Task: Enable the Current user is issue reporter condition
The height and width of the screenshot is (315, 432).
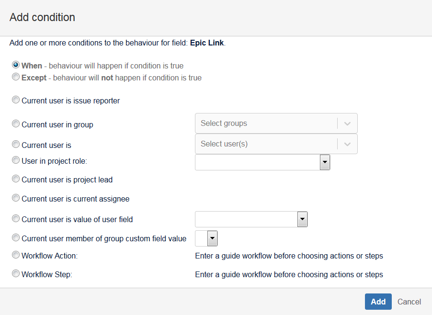Action: point(16,100)
